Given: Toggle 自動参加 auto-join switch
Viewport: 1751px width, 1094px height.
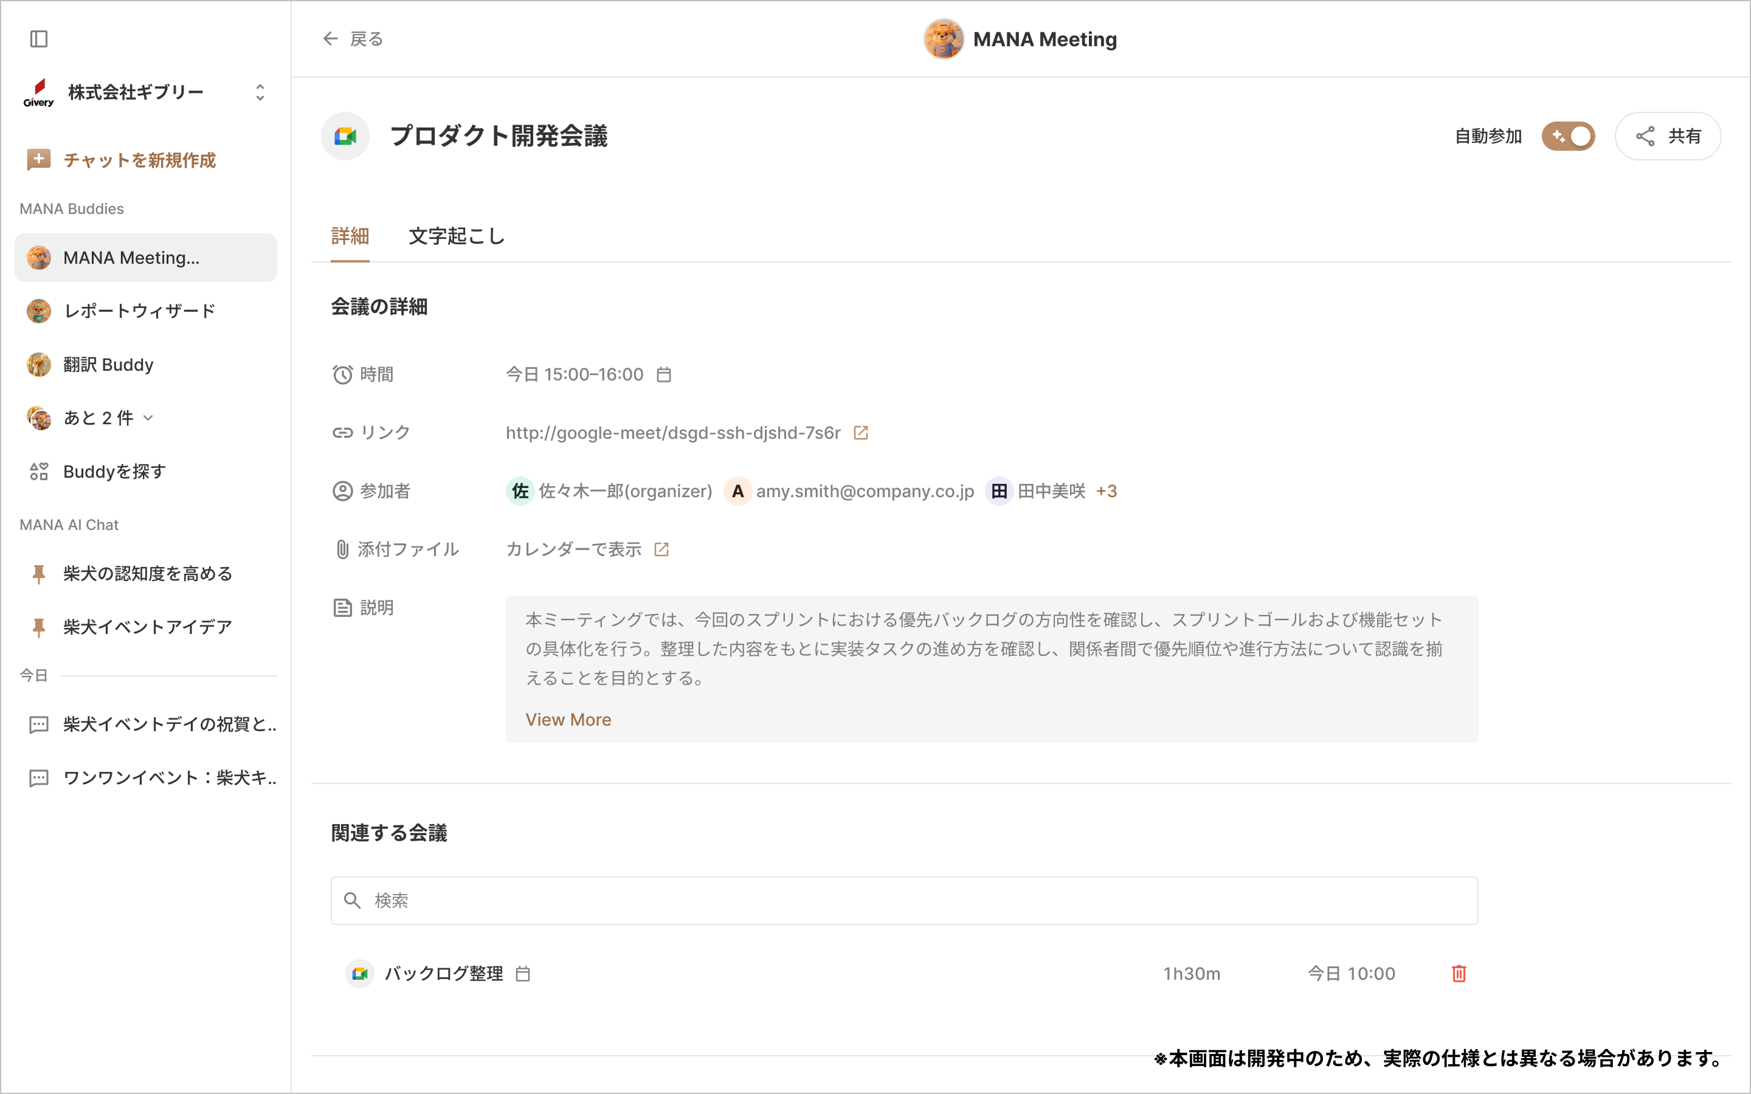Looking at the screenshot, I should [1567, 136].
